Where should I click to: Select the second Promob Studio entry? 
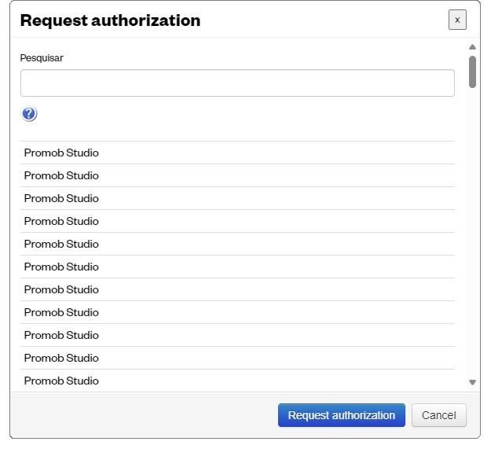click(x=237, y=175)
